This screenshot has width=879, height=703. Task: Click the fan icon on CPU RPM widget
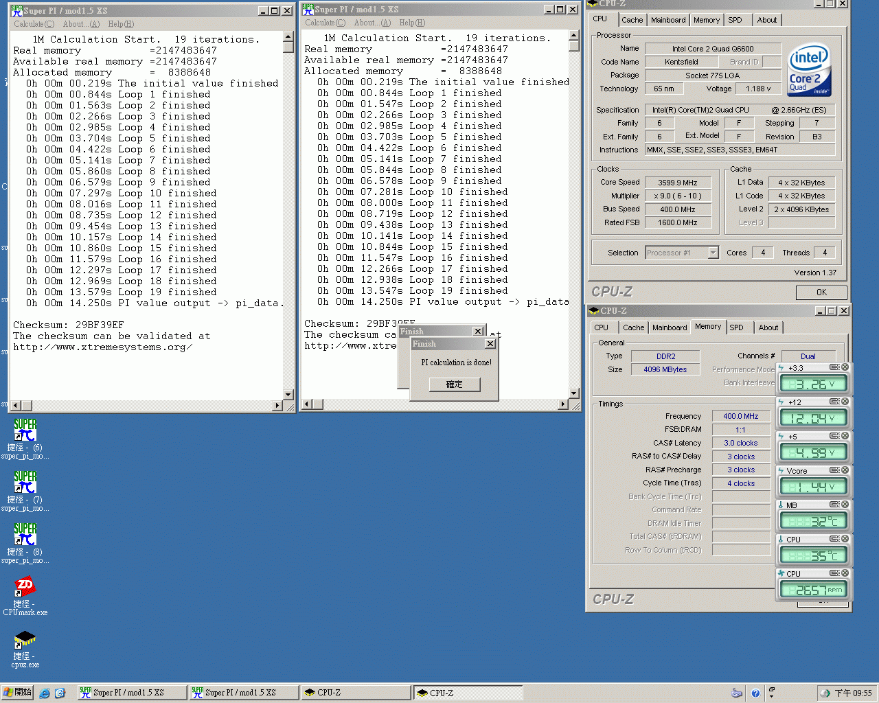[781, 573]
